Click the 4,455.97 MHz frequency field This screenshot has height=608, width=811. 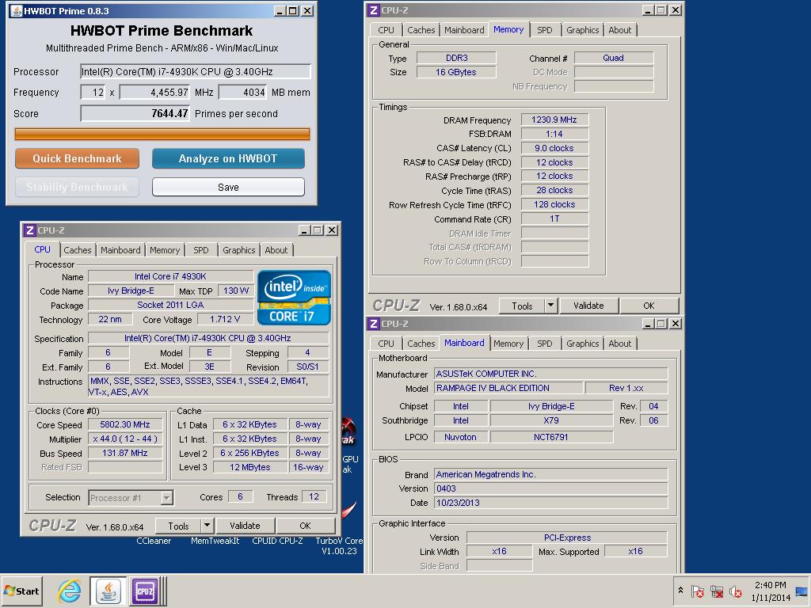154,93
